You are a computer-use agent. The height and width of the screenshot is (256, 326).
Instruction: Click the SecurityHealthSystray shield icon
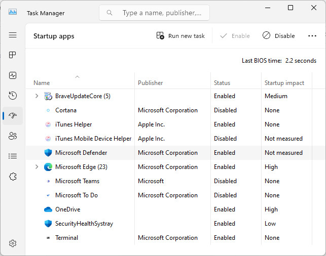(x=48, y=224)
